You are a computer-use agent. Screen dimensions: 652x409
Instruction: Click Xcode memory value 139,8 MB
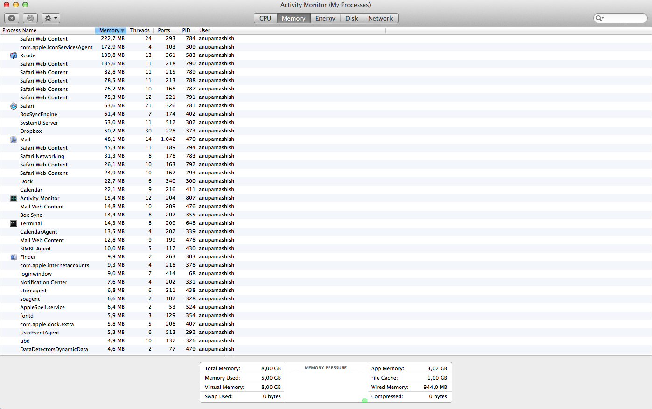pyautogui.click(x=113, y=55)
